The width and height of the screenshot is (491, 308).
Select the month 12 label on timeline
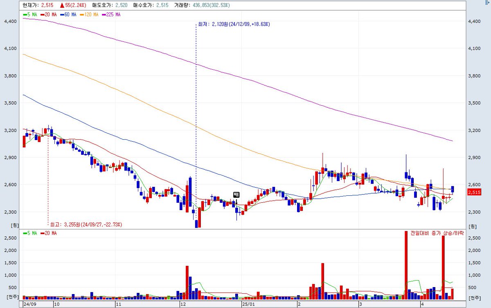(x=183, y=305)
